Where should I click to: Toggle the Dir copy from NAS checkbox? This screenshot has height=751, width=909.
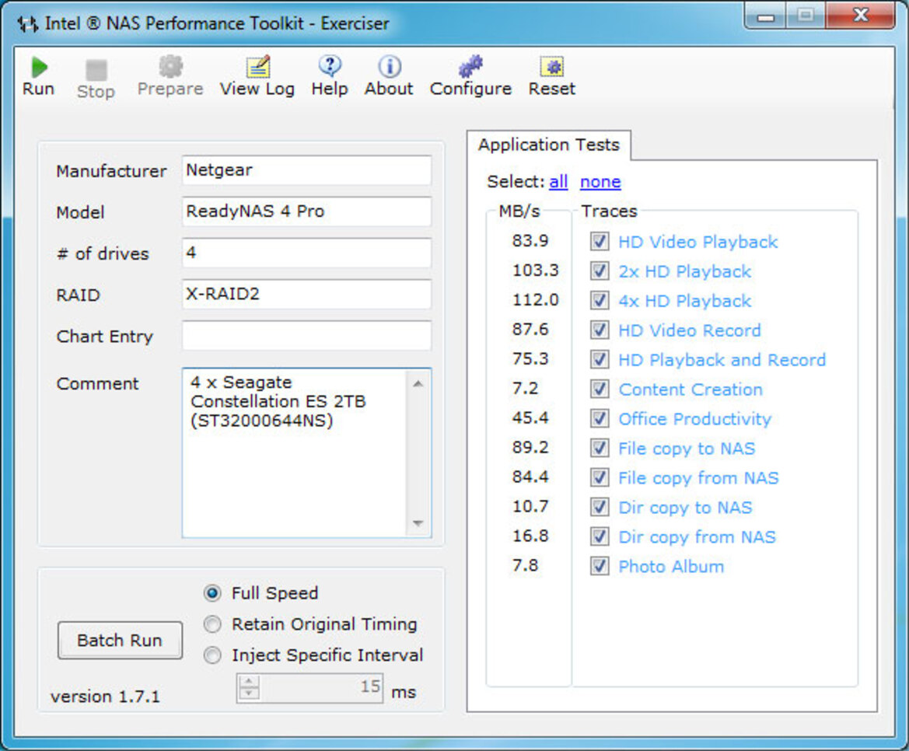pos(600,536)
